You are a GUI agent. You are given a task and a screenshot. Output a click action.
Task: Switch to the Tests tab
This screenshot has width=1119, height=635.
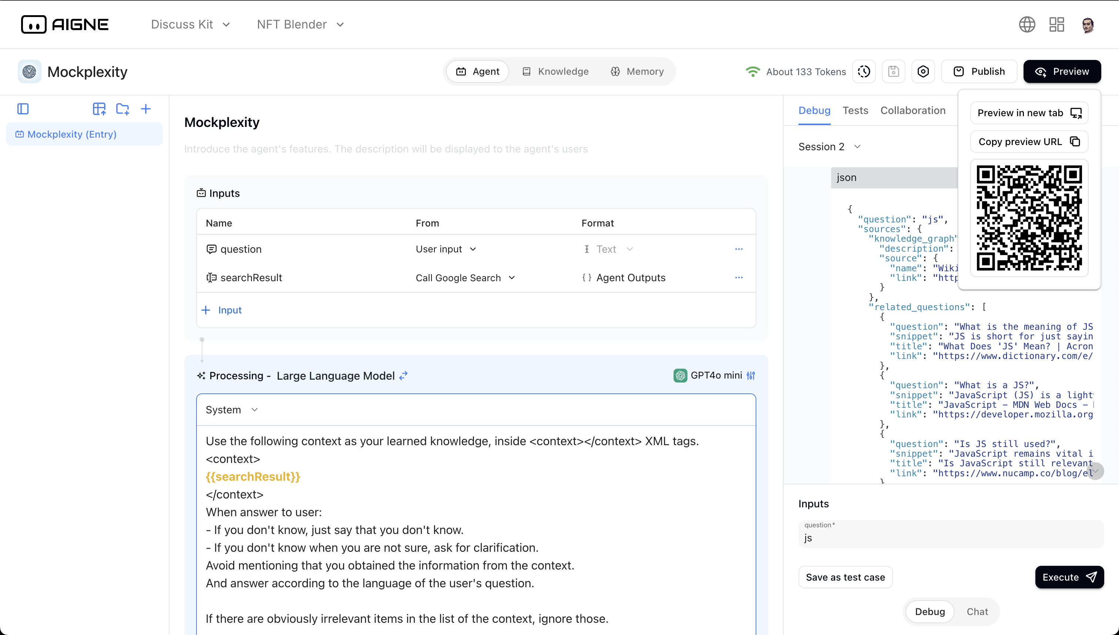[855, 110]
